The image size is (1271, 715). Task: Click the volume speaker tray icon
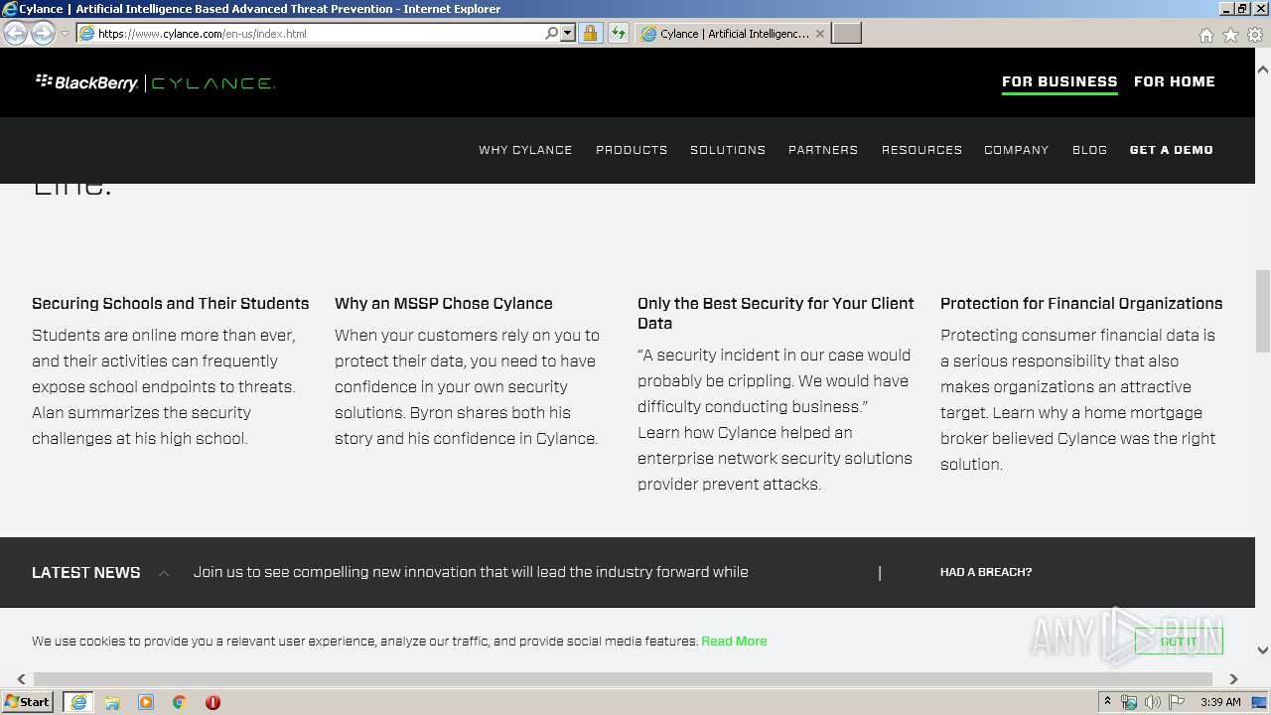[x=1153, y=702]
